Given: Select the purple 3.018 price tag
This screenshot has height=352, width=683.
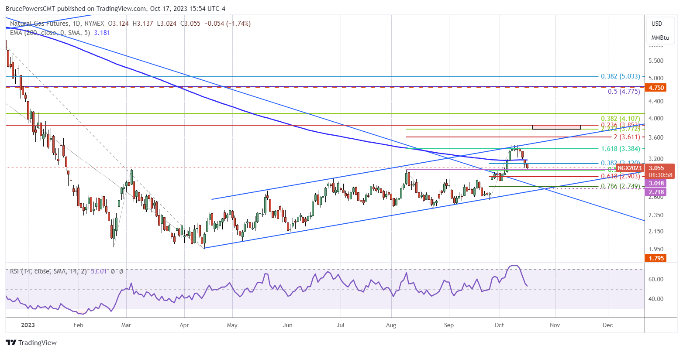Looking at the screenshot, I should coord(656,184).
